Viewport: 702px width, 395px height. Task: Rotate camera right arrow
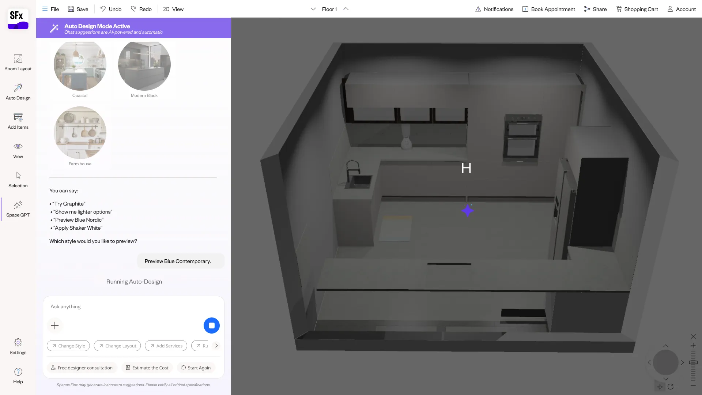click(682, 362)
